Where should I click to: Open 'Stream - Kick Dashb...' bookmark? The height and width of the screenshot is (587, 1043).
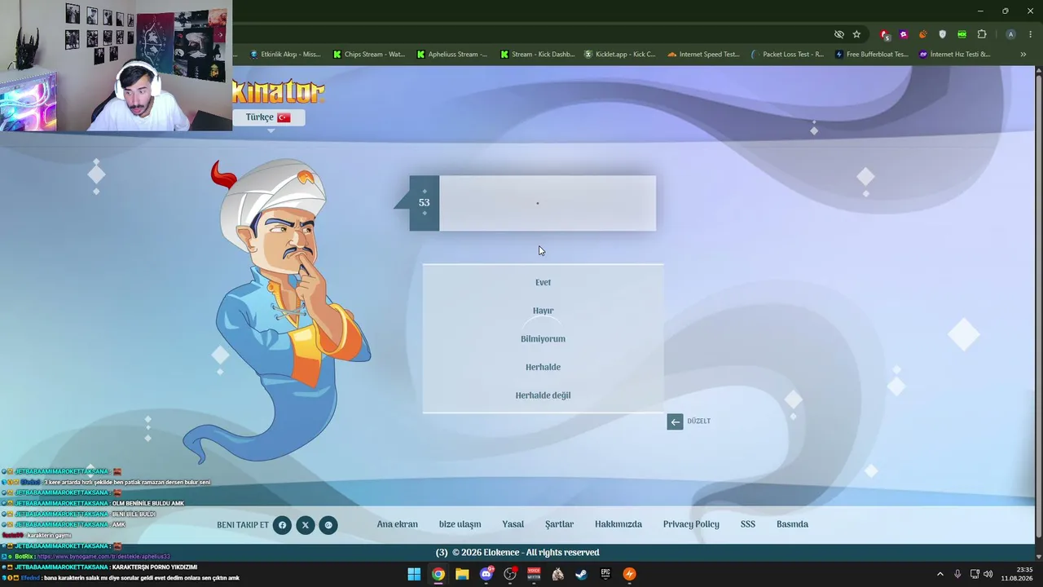pos(537,55)
